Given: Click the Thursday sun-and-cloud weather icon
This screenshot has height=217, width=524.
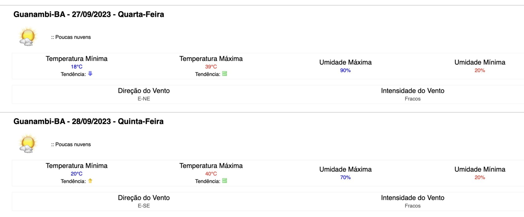Looking at the screenshot, I should 28,143.
